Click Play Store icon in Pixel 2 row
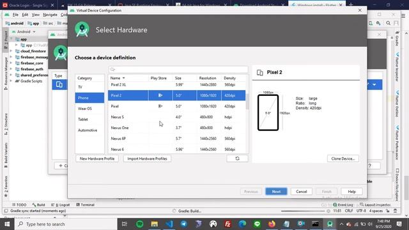The image size is (409, 230). point(160,95)
